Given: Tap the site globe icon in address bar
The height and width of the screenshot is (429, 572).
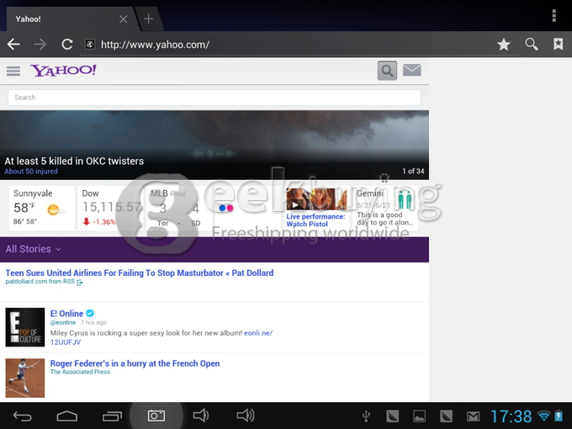Looking at the screenshot, I should (90, 45).
